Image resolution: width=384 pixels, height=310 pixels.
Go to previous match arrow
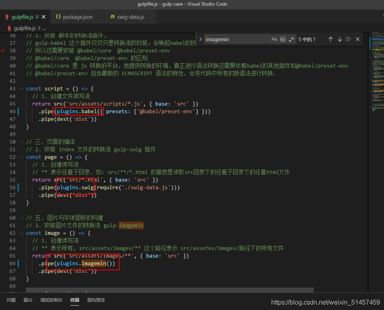click(x=331, y=39)
